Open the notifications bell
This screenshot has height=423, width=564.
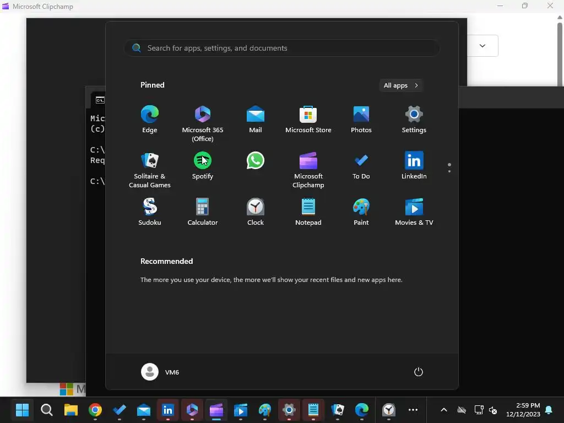[549, 410]
